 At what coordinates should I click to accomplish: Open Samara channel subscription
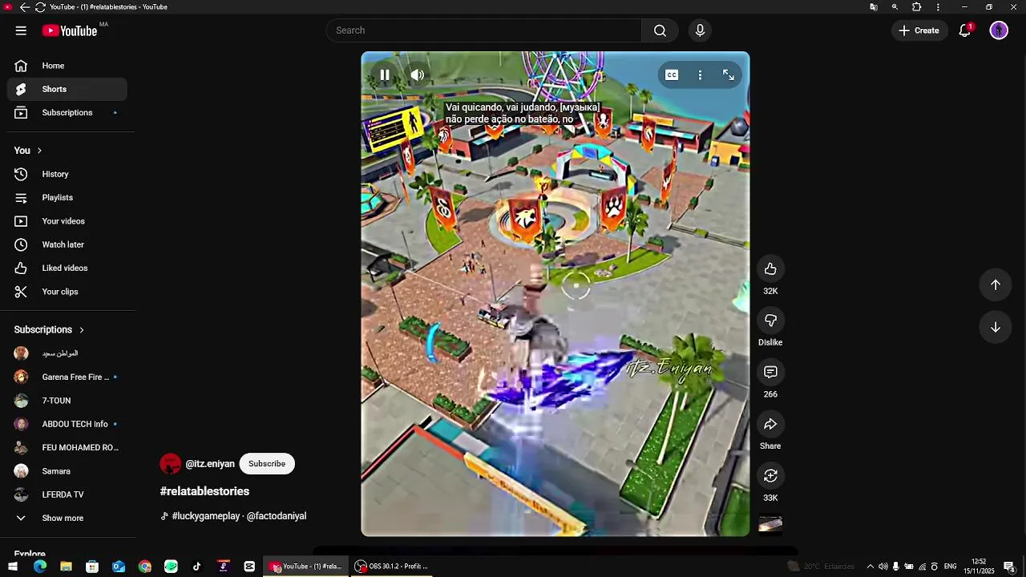67,471
